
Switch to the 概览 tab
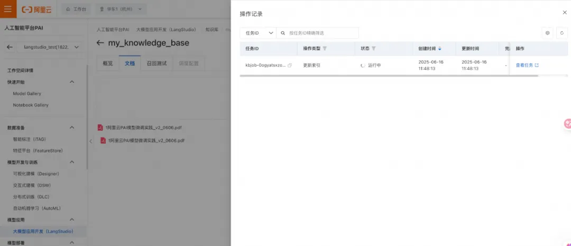[108, 63]
